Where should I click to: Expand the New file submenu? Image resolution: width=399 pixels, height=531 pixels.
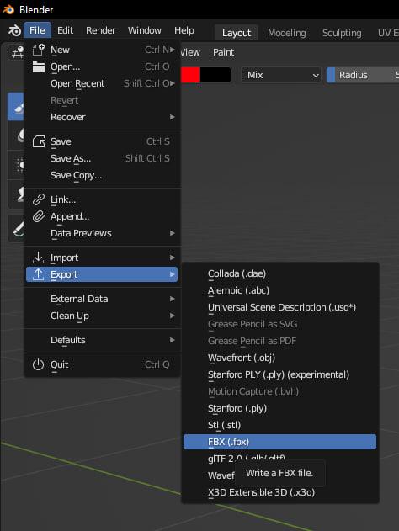point(102,50)
